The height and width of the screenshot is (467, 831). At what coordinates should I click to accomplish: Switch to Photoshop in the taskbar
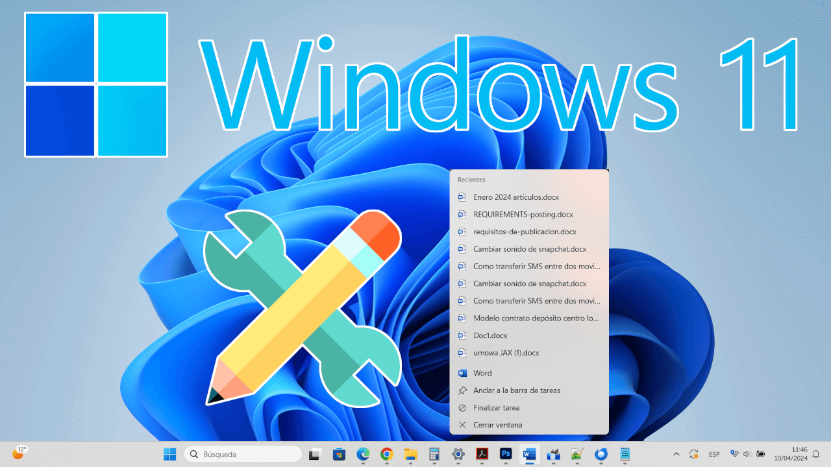pos(506,454)
